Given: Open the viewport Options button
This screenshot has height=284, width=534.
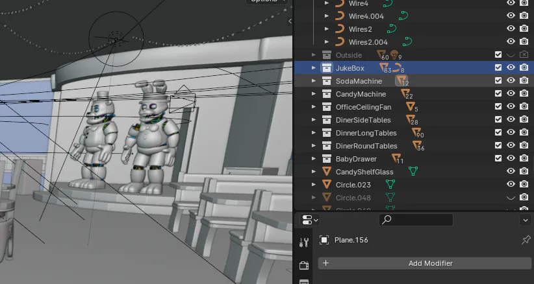Looking at the screenshot, I should [x=268, y=1].
